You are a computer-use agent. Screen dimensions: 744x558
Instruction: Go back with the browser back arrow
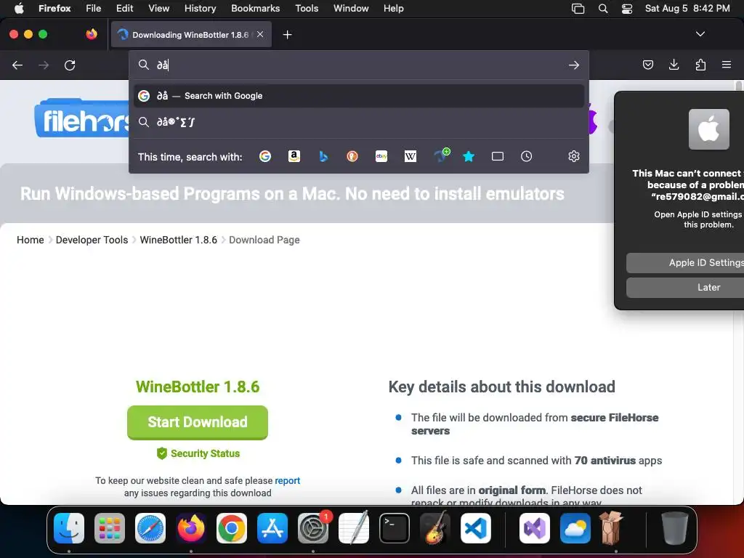click(x=17, y=65)
